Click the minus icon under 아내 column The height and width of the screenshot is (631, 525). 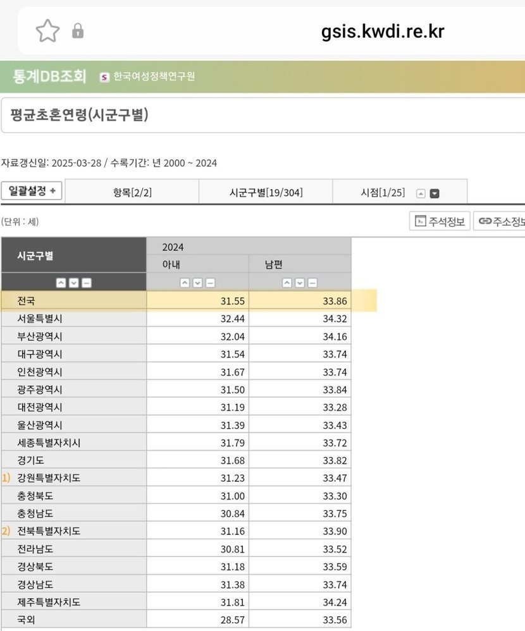point(210,283)
